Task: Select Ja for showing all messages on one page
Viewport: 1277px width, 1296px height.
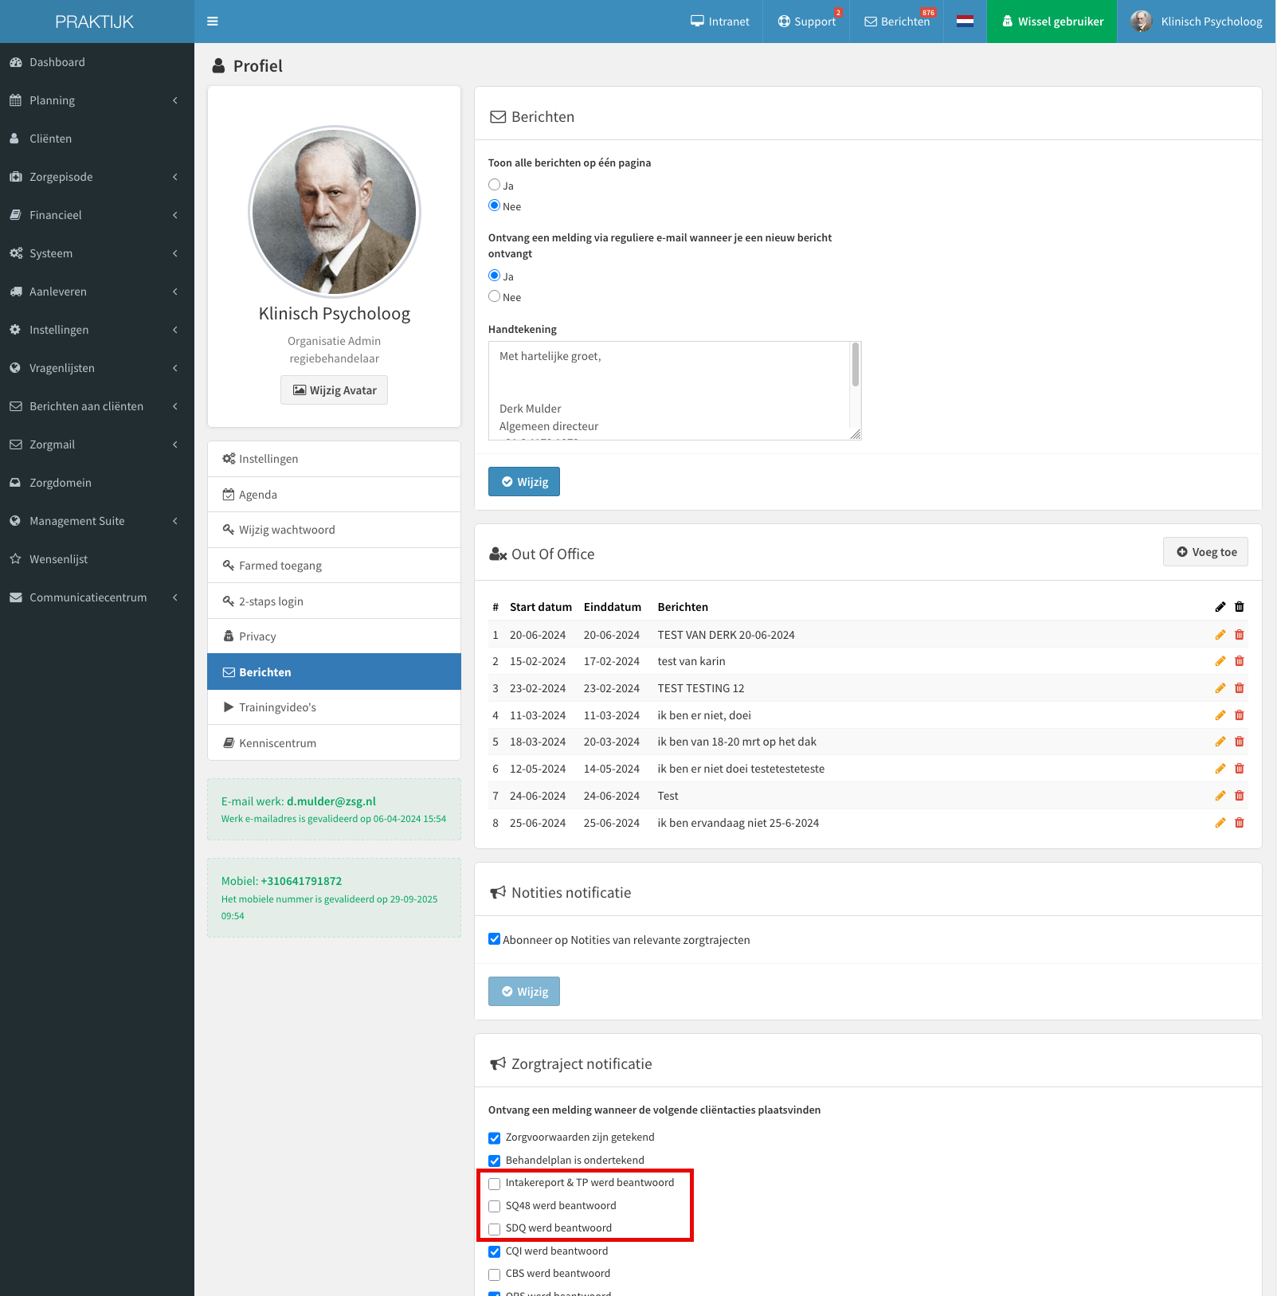Action: click(494, 185)
